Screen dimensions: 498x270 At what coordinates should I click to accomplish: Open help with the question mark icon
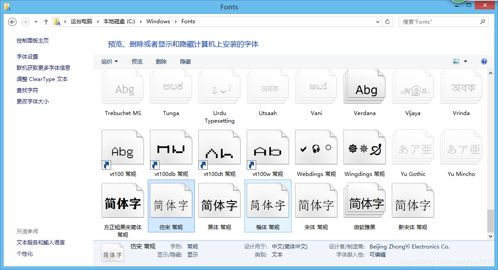point(484,61)
